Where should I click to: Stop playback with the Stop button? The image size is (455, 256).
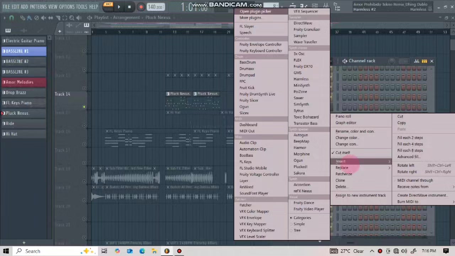tap(129, 7)
